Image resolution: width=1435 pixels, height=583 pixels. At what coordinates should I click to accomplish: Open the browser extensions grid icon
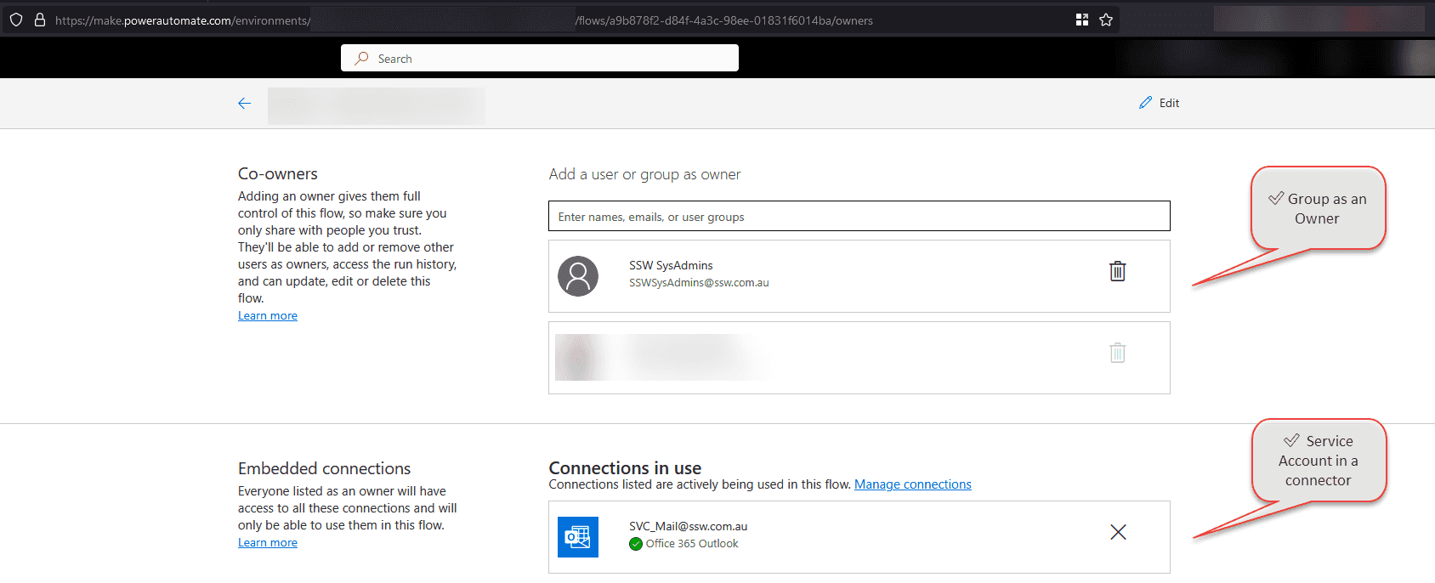tap(1082, 20)
